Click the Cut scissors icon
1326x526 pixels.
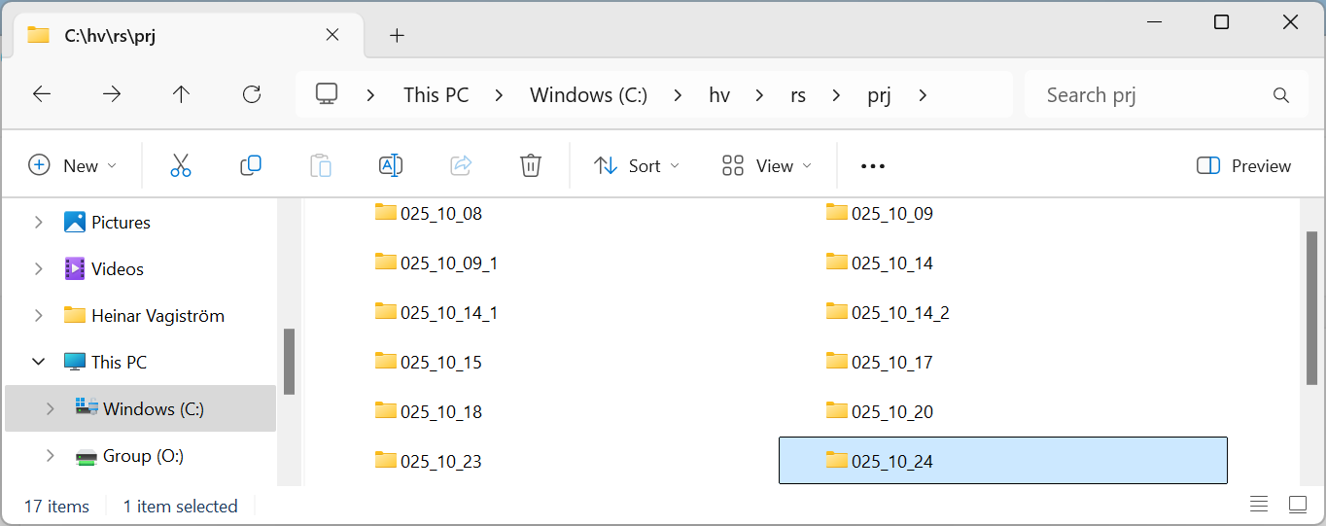point(181,166)
